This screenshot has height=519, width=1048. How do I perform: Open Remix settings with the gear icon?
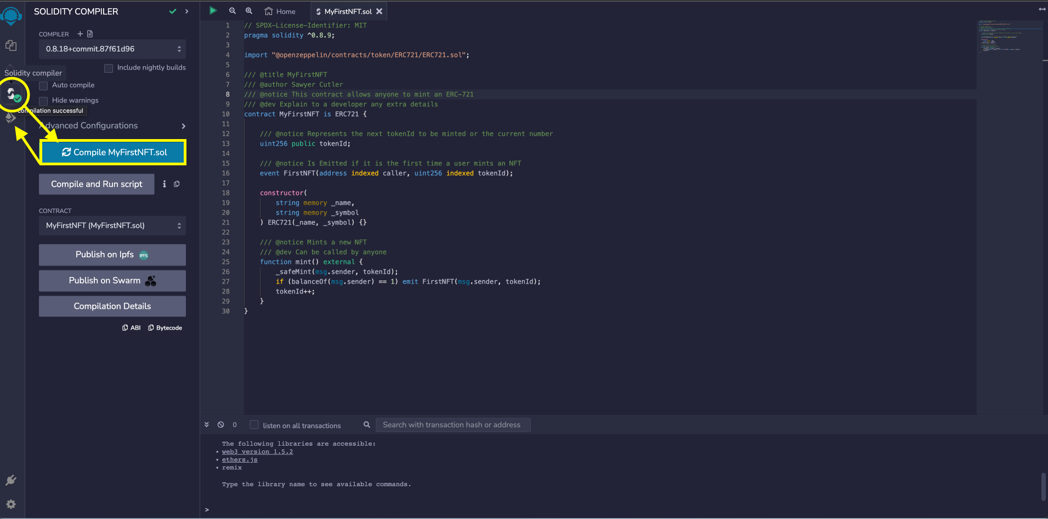pos(11,504)
